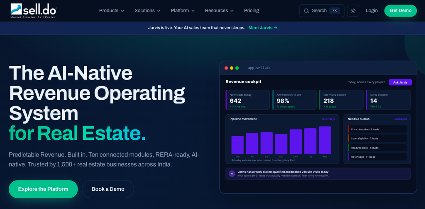Open the Platform dropdown

coord(183,10)
